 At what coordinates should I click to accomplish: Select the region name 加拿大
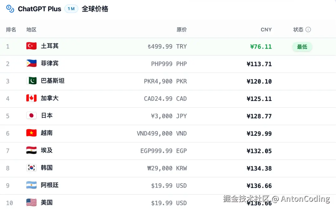point(49,98)
